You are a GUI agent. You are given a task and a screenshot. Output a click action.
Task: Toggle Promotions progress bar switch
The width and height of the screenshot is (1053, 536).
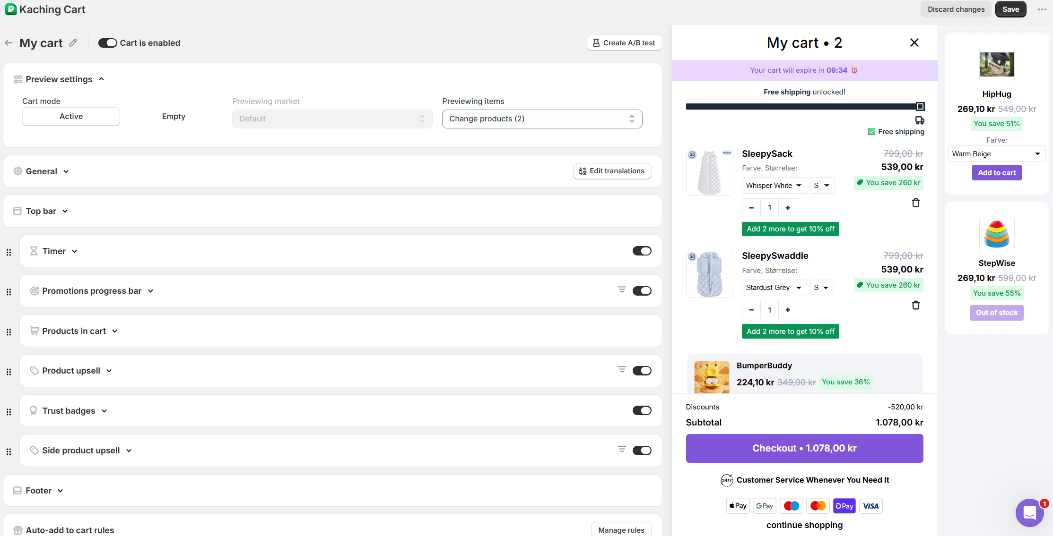[642, 291]
